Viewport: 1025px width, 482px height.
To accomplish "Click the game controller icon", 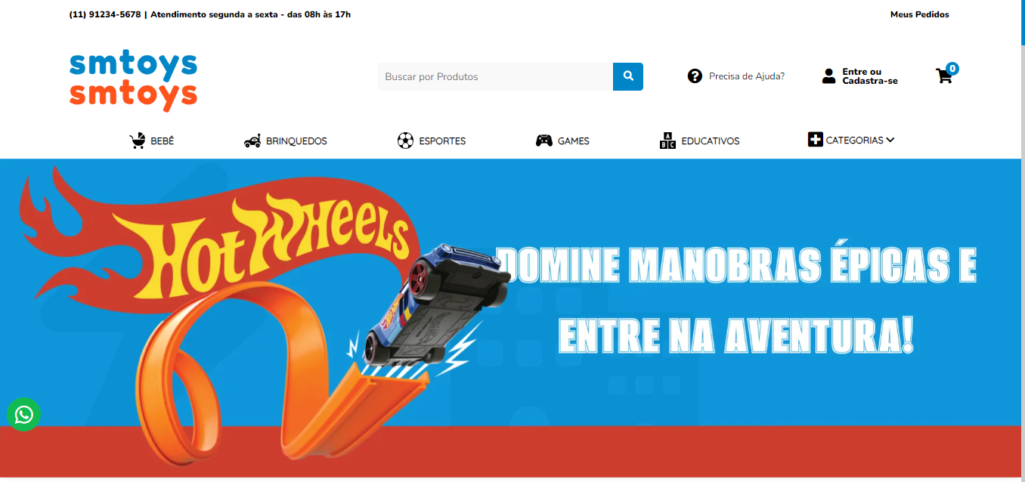I will (x=543, y=141).
